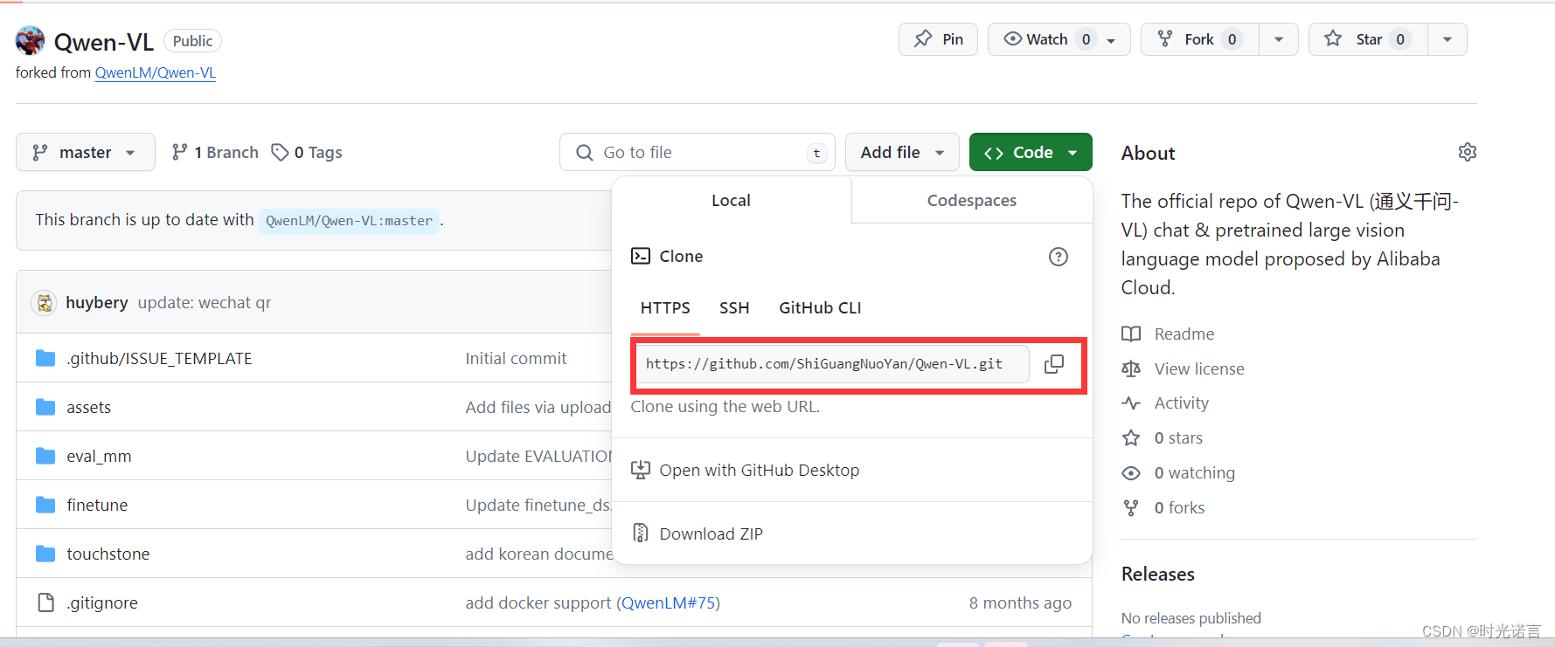This screenshot has width=1555, height=647.
Task: Open the 'Add files via upload' commit message
Action: point(538,407)
